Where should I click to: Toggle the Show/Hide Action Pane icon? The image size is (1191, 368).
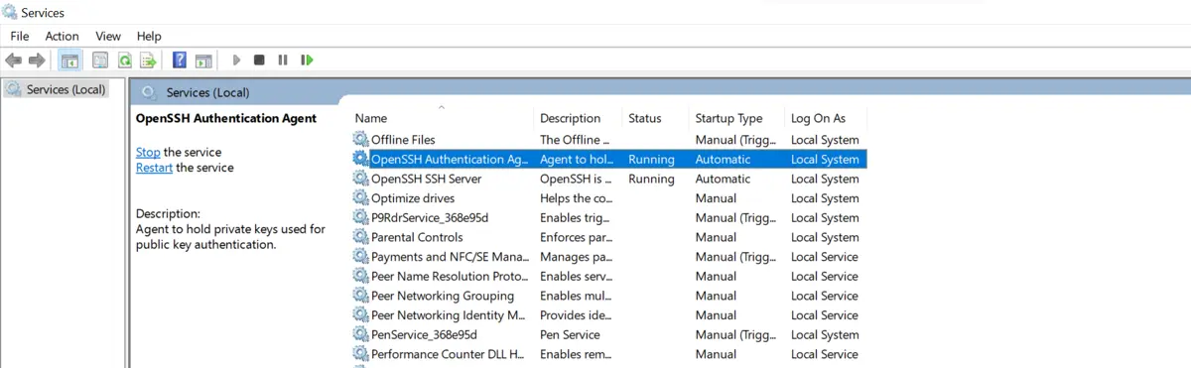[x=203, y=61]
